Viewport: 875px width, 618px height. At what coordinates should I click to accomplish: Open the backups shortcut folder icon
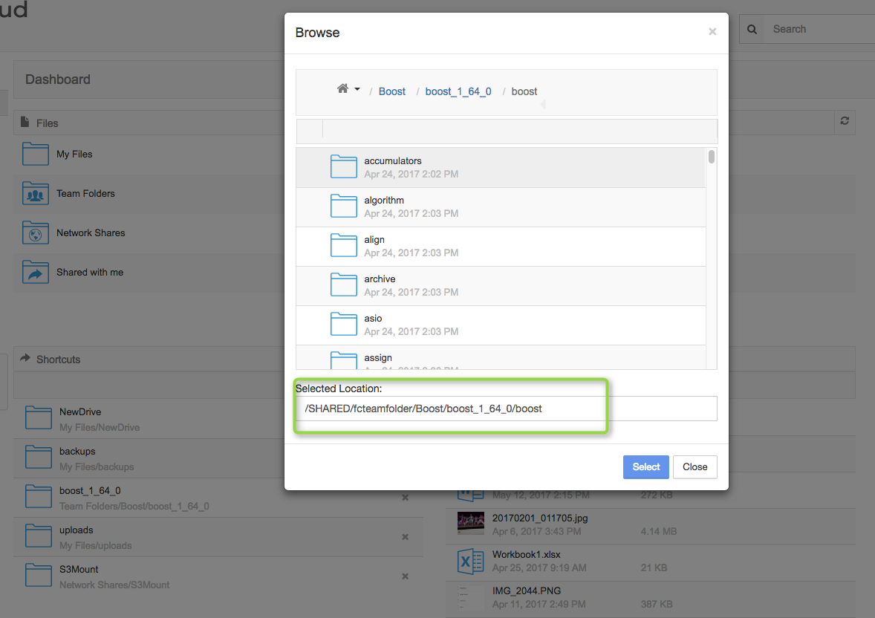tap(39, 458)
